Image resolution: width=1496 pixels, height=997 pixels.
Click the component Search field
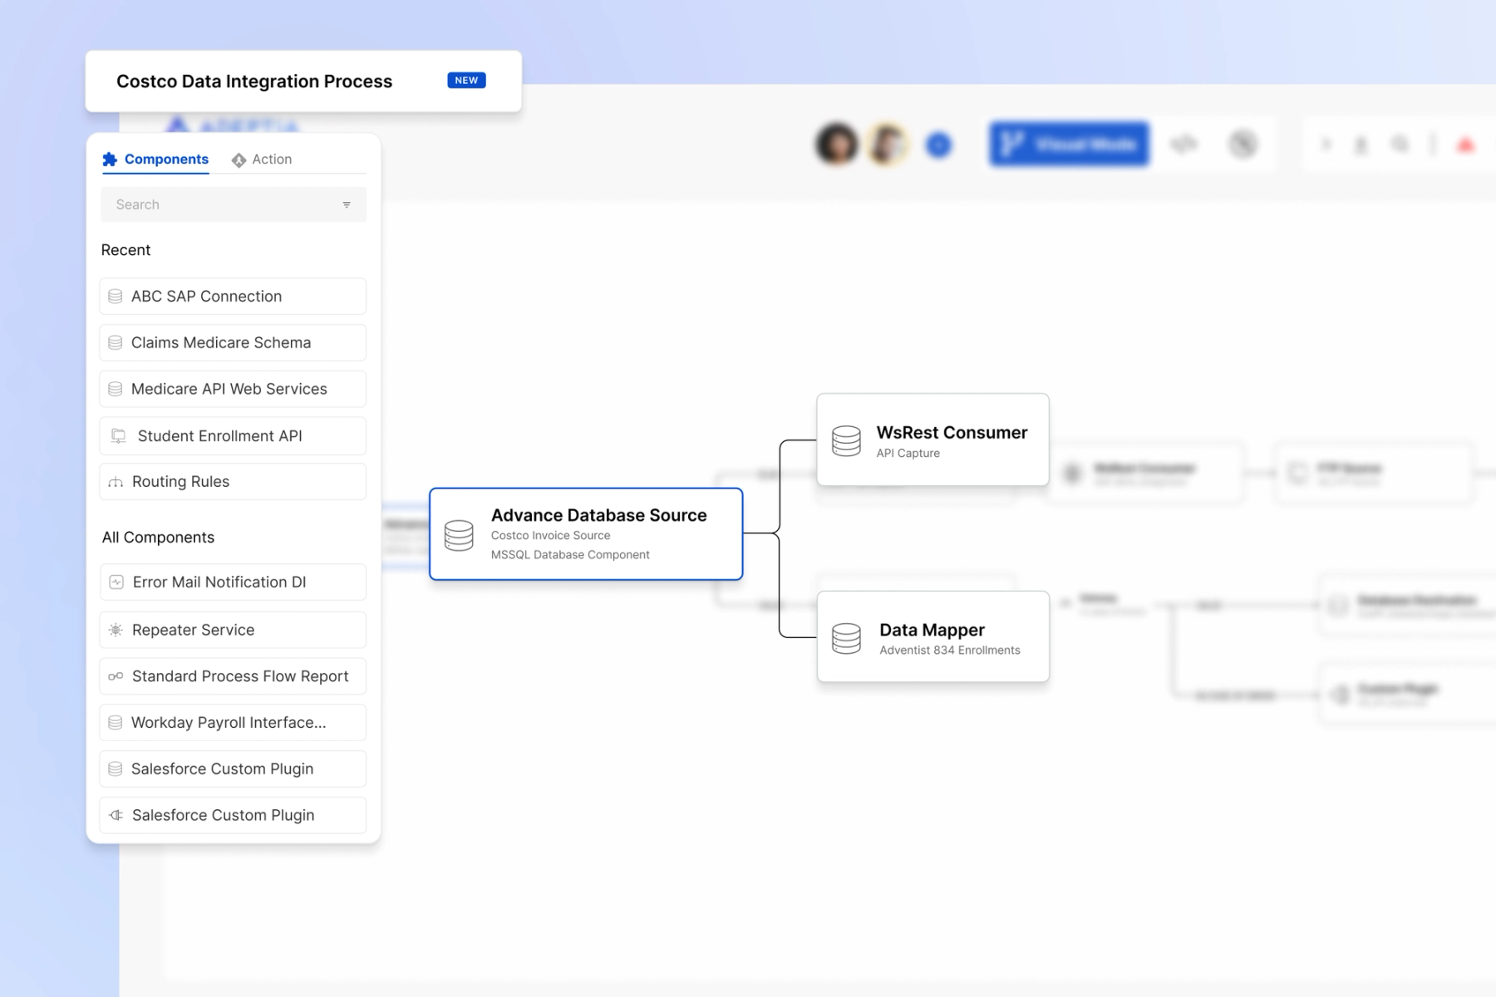point(220,204)
